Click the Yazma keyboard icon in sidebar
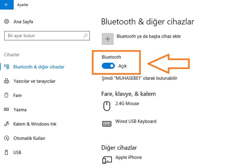Viewport: 233px width, 166px height. point(6,110)
